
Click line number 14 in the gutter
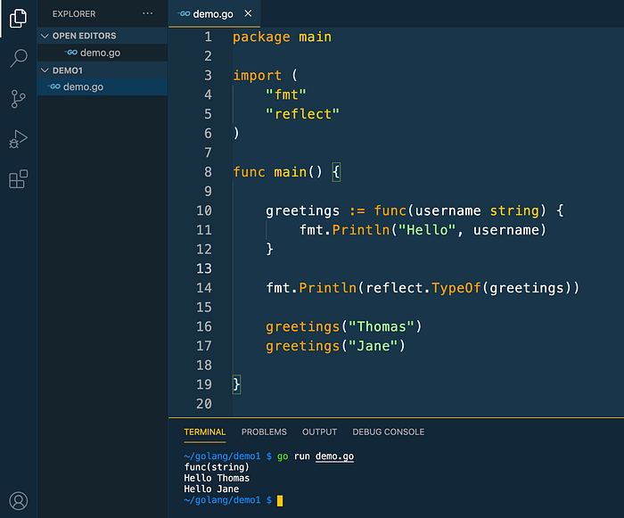coord(204,288)
